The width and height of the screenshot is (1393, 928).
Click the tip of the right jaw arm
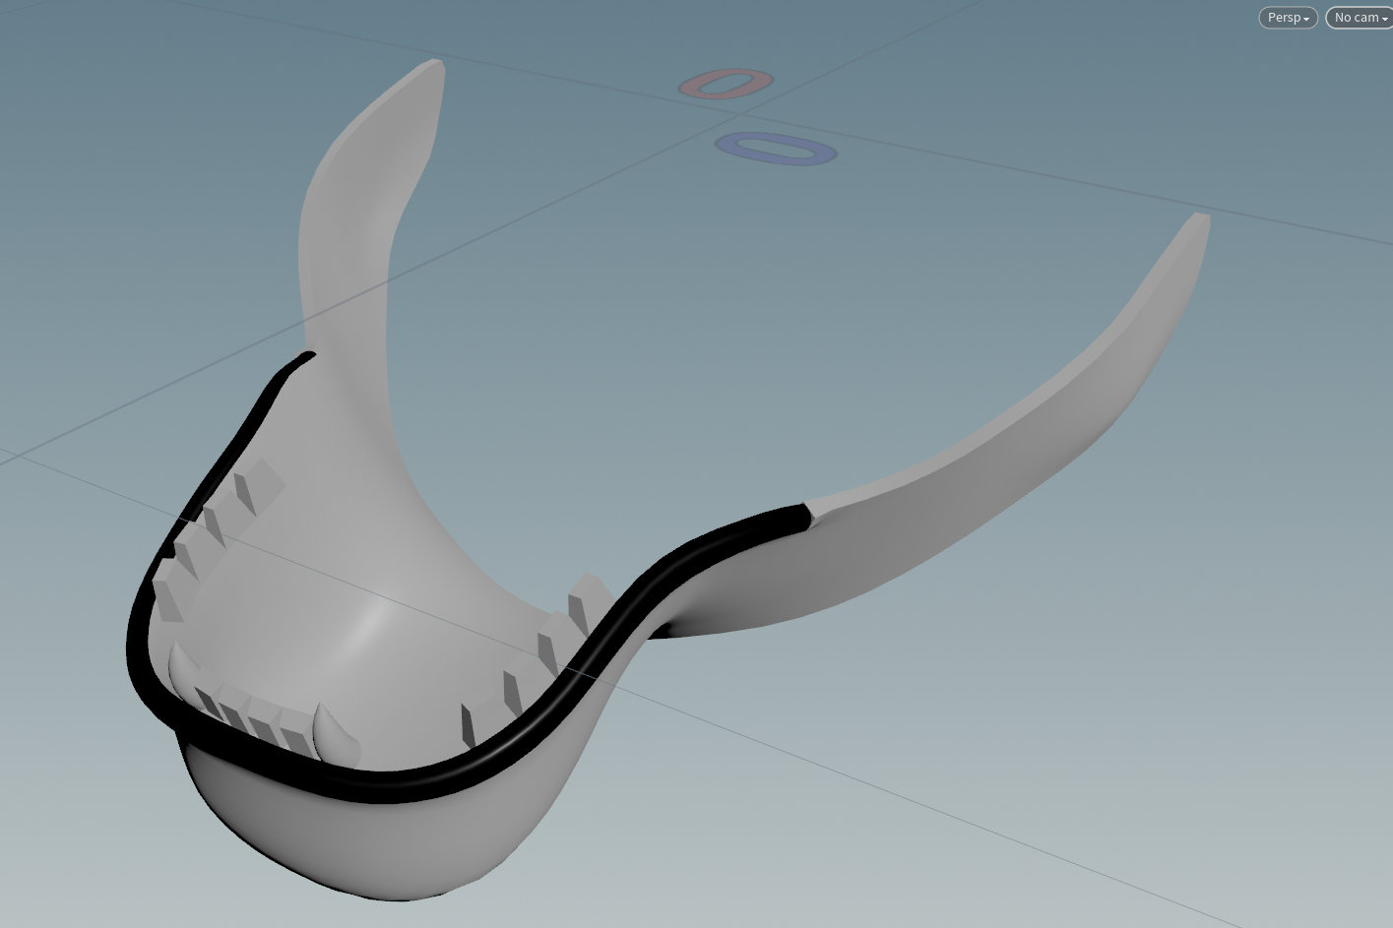click(1199, 222)
